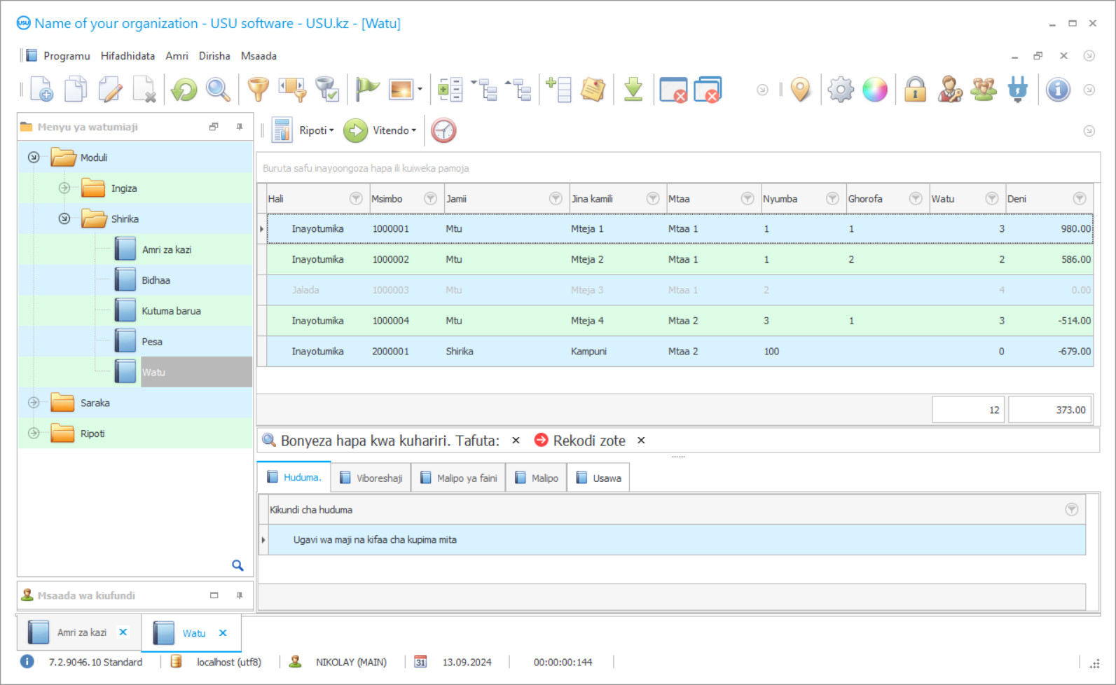Open filter for the Msimbo column
The image size is (1116, 685).
click(431, 199)
